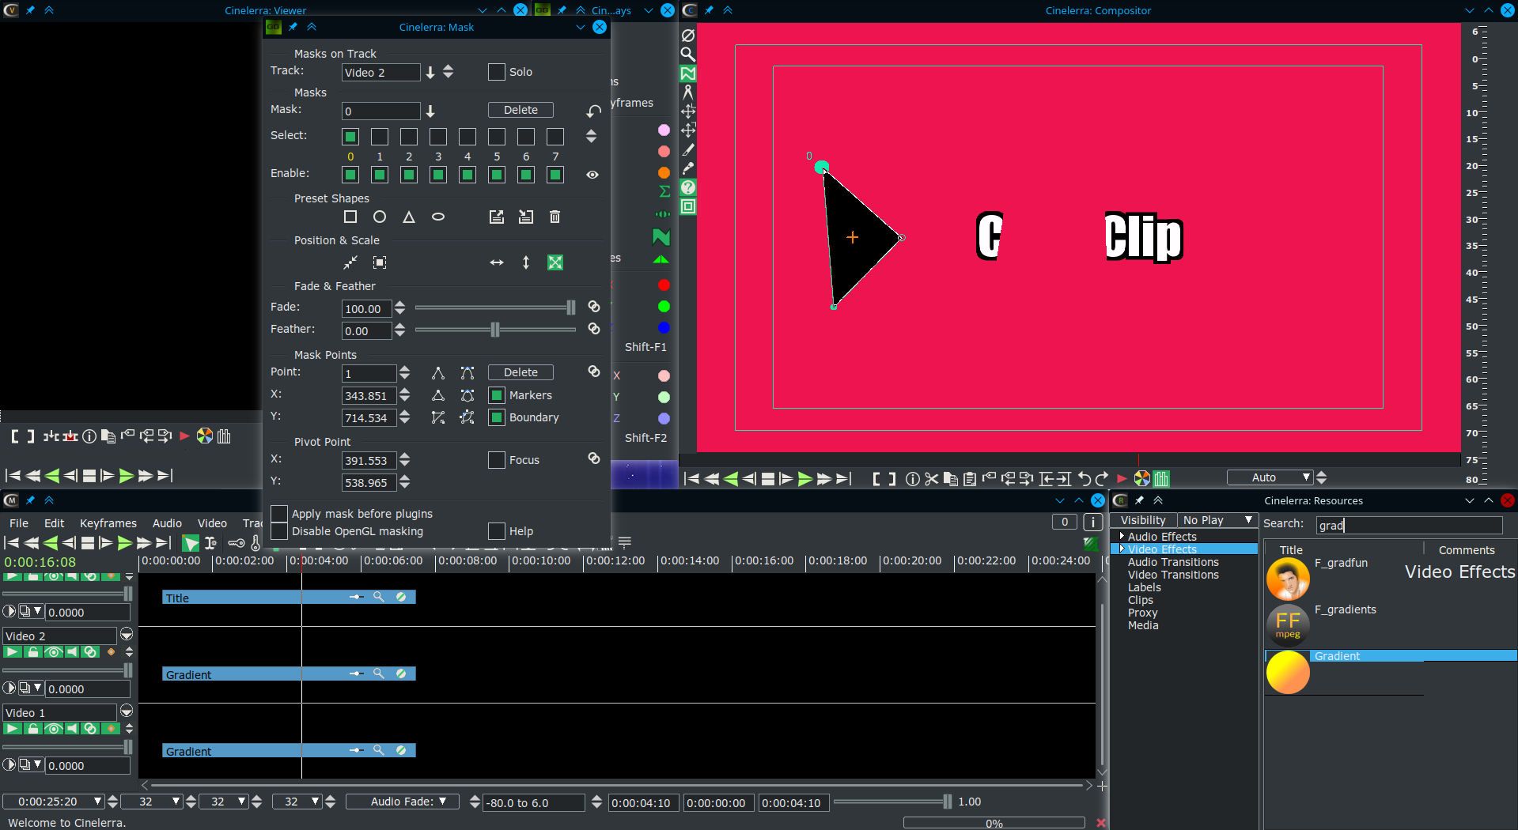
Task: Select the rectangle preset shape
Action: point(350,217)
